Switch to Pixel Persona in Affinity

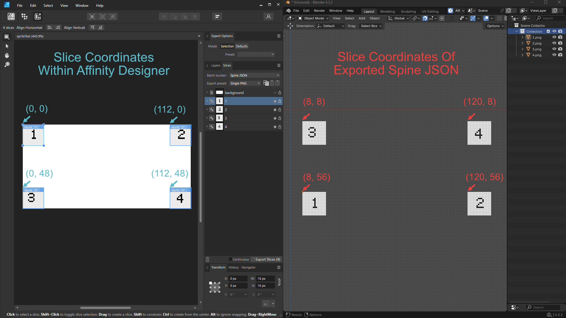pyautogui.click(x=24, y=16)
